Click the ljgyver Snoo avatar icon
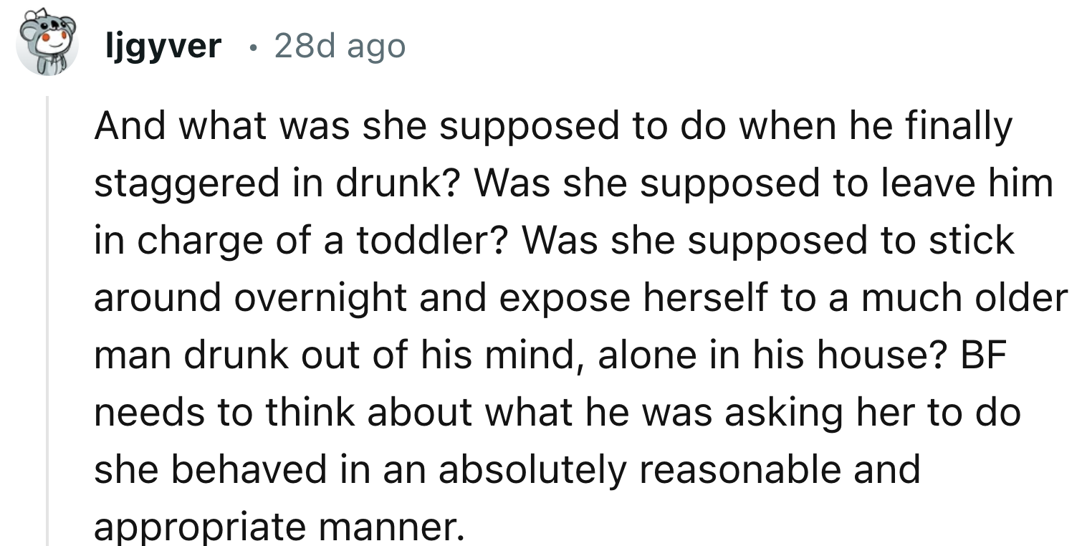Screen dimensions: 1082x546 click(x=47, y=47)
